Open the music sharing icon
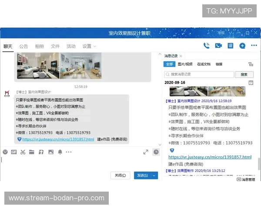 click(41, 152)
